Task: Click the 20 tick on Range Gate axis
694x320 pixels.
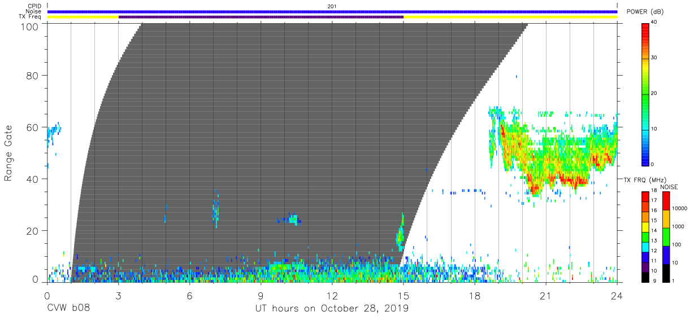Action: pos(33,231)
